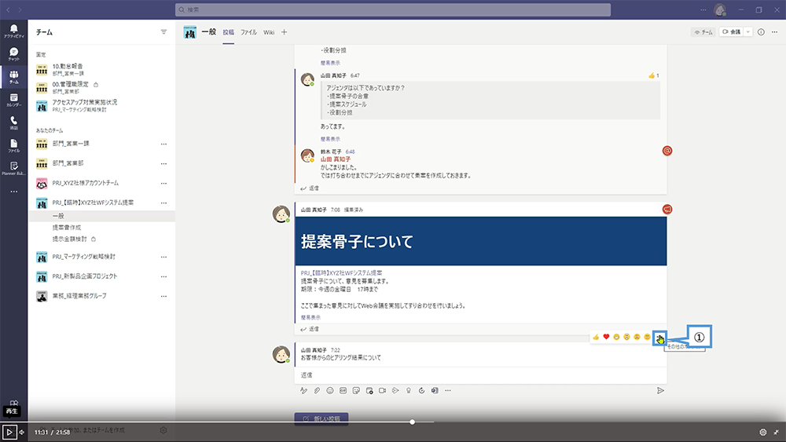
Task: React with the angry emoji
Action: click(647, 337)
